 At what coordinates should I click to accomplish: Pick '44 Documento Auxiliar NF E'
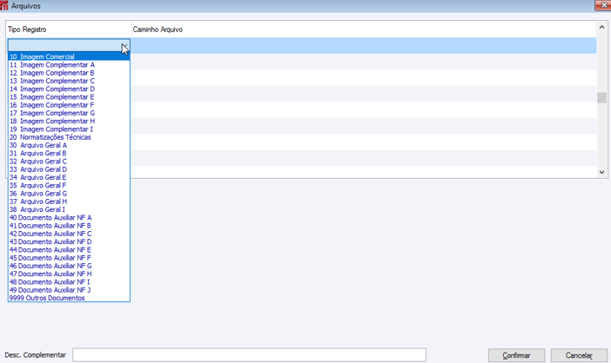[x=69, y=250]
